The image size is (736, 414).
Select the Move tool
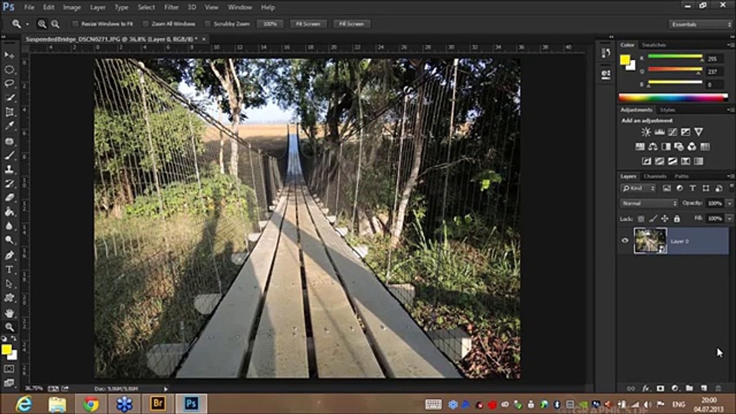pos(9,55)
